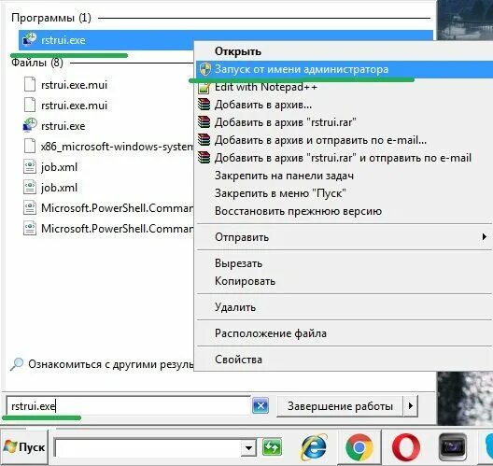Select the second job.xml file
This screenshot has height=466, width=493.
tap(59, 188)
